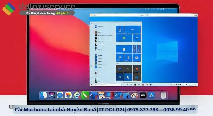
Task: Click the Windows taskbar search box
Action: click(108, 85)
